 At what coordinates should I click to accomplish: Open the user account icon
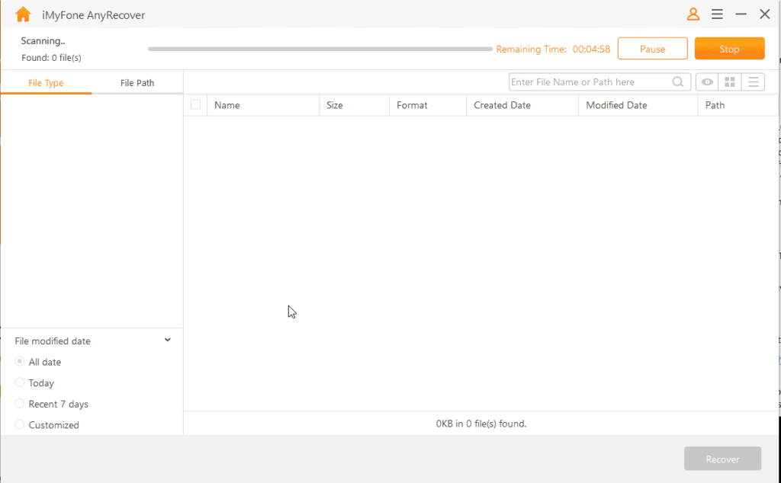click(693, 14)
